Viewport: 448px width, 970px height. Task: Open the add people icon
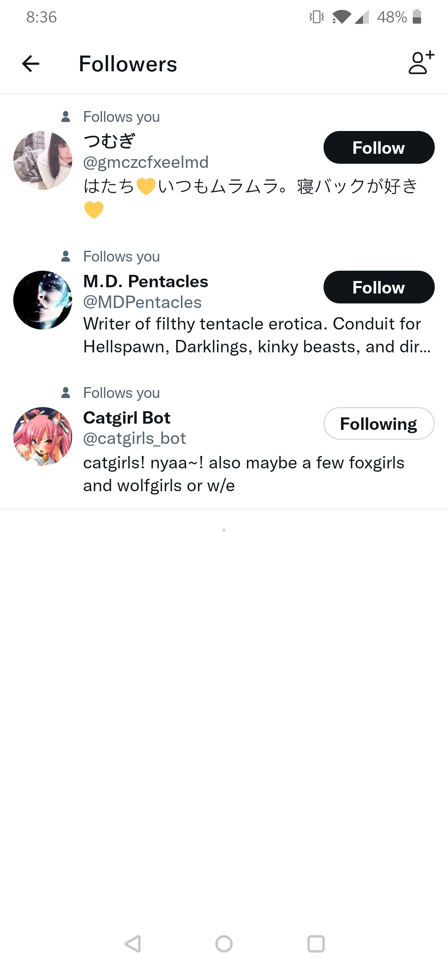421,63
